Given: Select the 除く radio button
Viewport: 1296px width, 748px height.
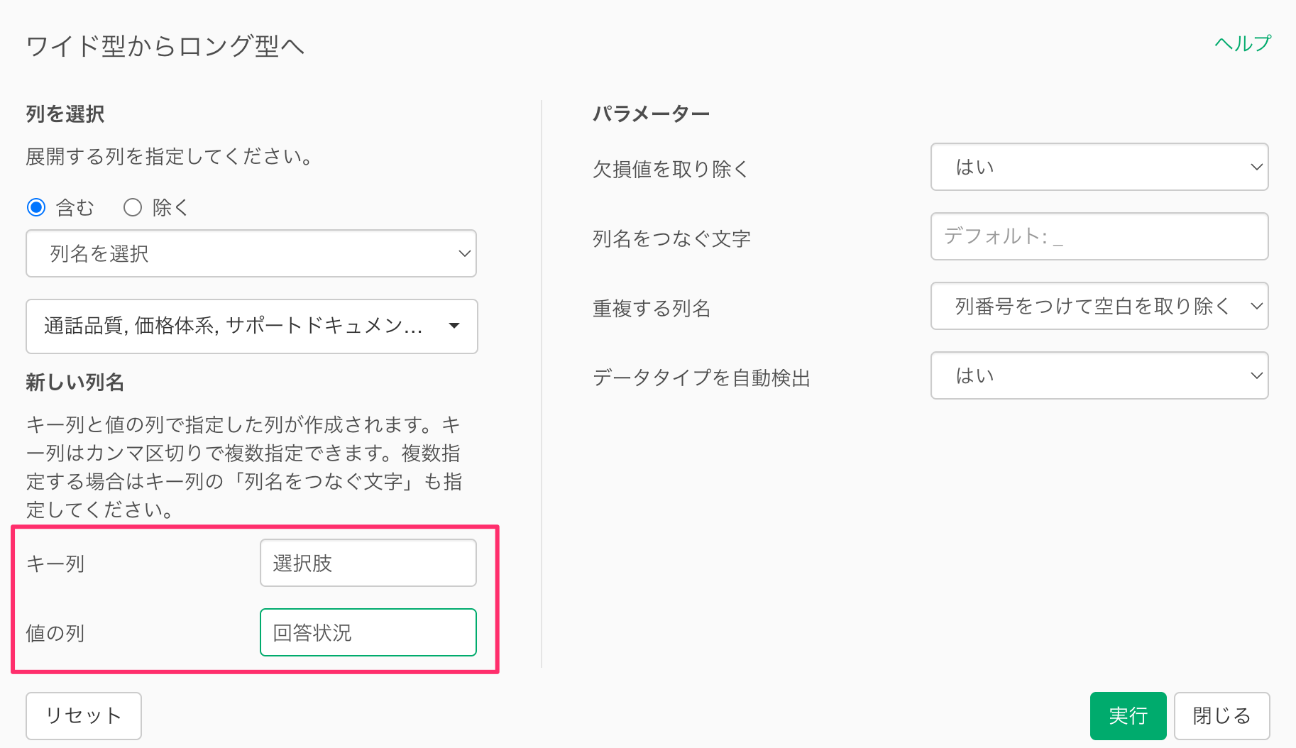Looking at the screenshot, I should (x=133, y=207).
